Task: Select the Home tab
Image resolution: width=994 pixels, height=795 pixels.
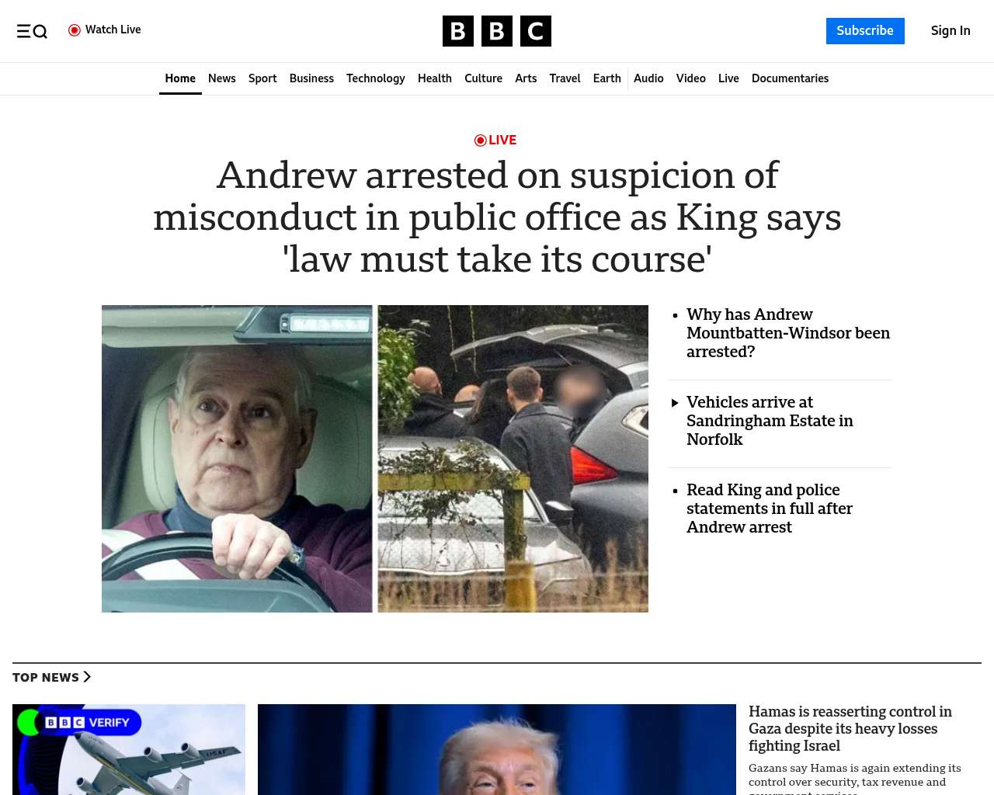Action: (x=180, y=78)
